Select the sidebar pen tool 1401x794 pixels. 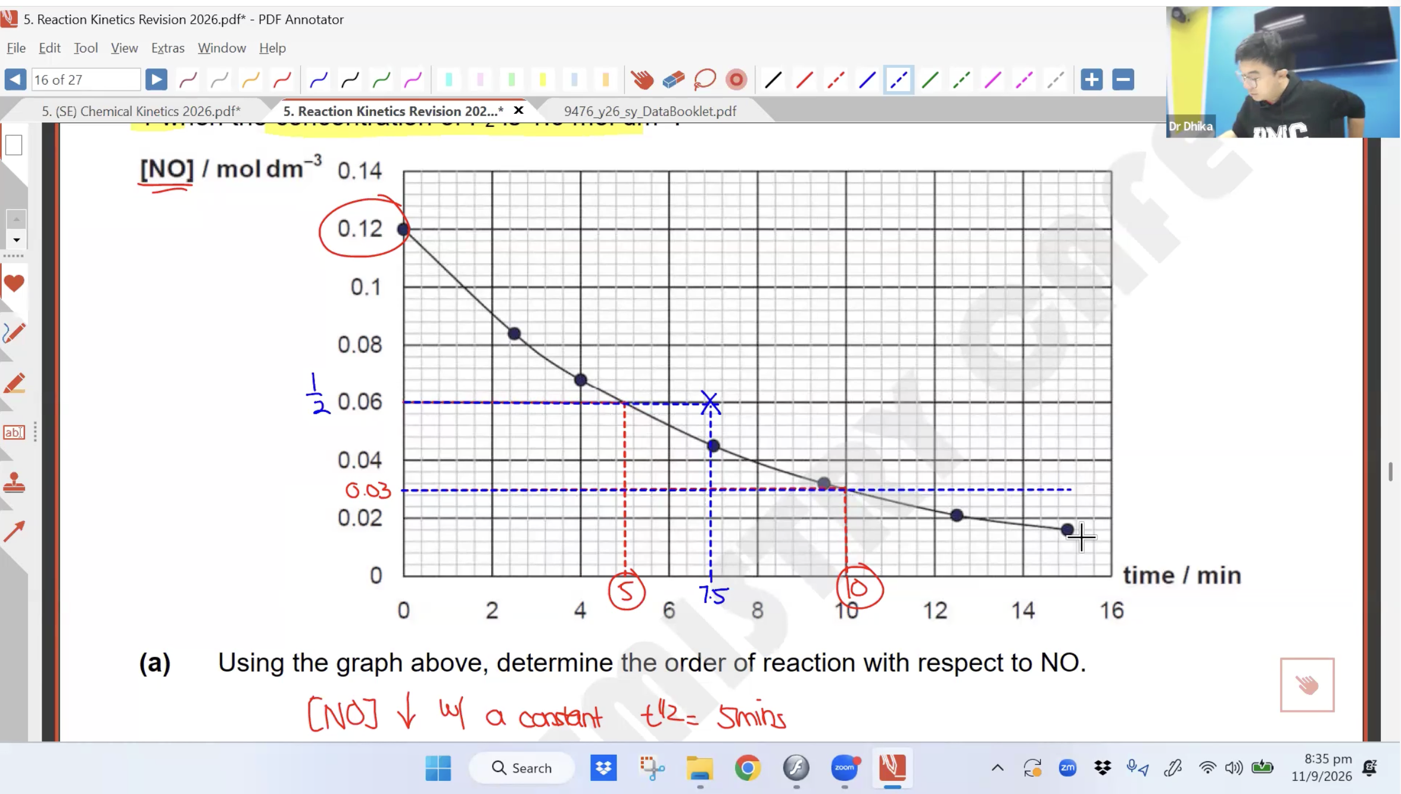click(14, 333)
